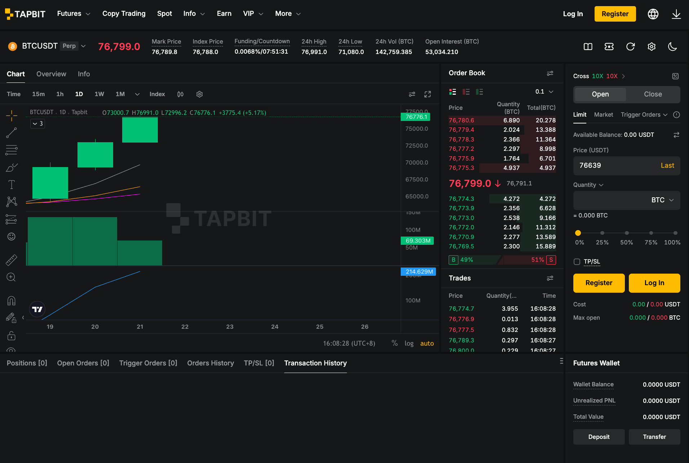The height and width of the screenshot is (463, 689).
Task: Toggle lock all drawing tools
Action: click(12, 336)
